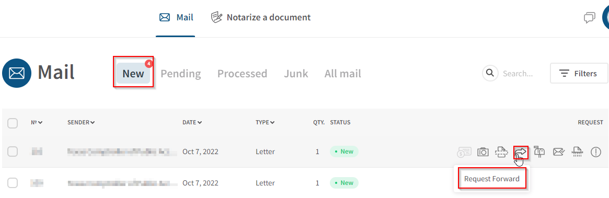Click the check deposit icon
609x198 pixels.
tap(464, 152)
